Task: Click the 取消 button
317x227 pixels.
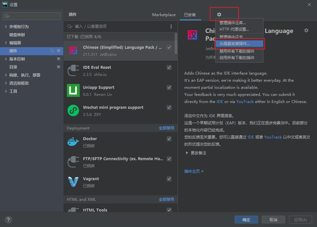Action: (273, 220)
